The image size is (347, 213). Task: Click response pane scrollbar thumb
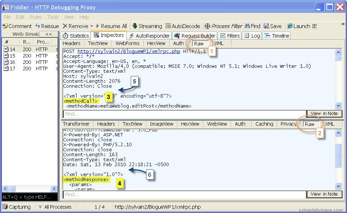338,155
